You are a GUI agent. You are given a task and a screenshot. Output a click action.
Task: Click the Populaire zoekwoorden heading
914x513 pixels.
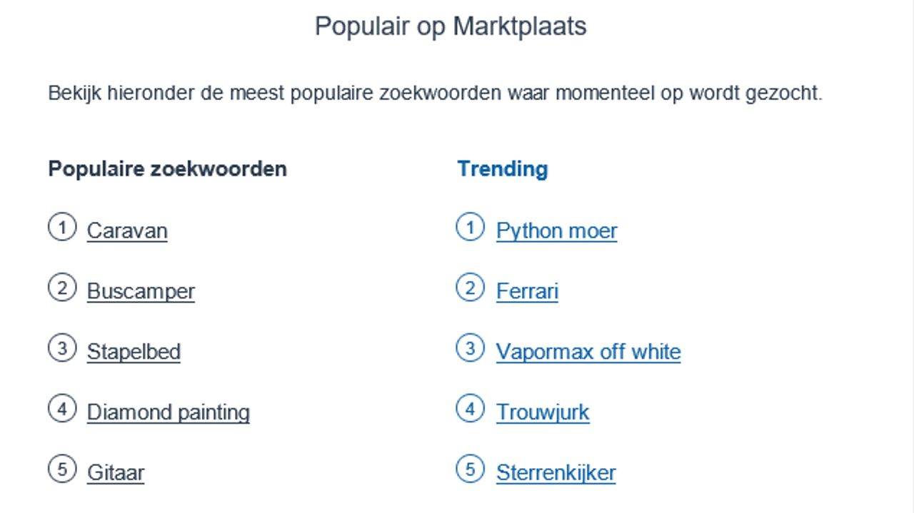[x=167, y=169]
